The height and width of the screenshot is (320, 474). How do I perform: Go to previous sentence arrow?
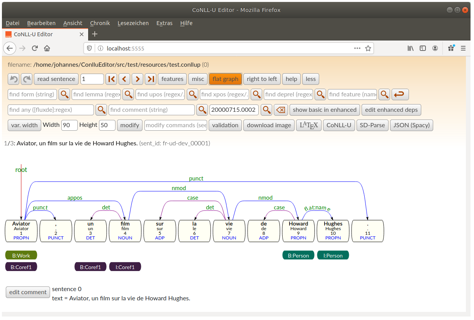tap(124, 79)
